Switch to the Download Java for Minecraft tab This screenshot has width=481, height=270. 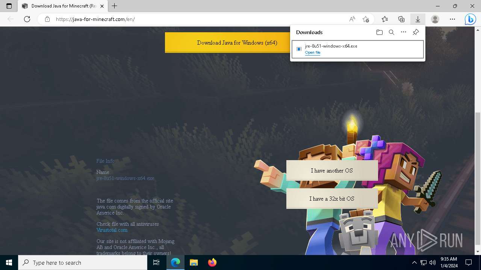pos(62,6)
